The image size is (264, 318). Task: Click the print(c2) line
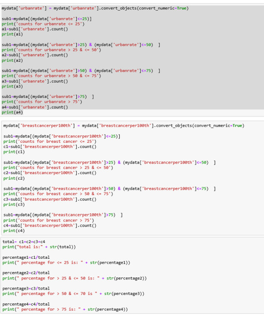pyautogui.click(x=14, y=178)
